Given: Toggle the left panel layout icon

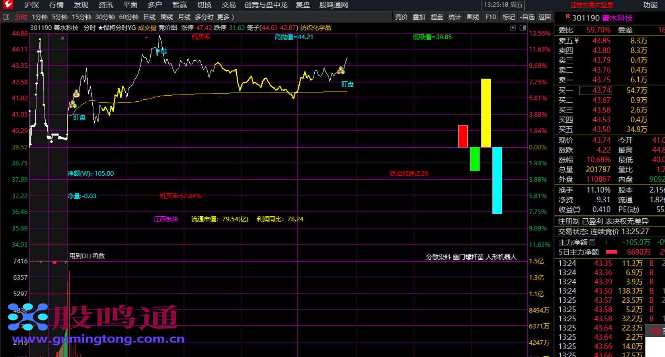Looking at the screenshot, I should (6, 17).
